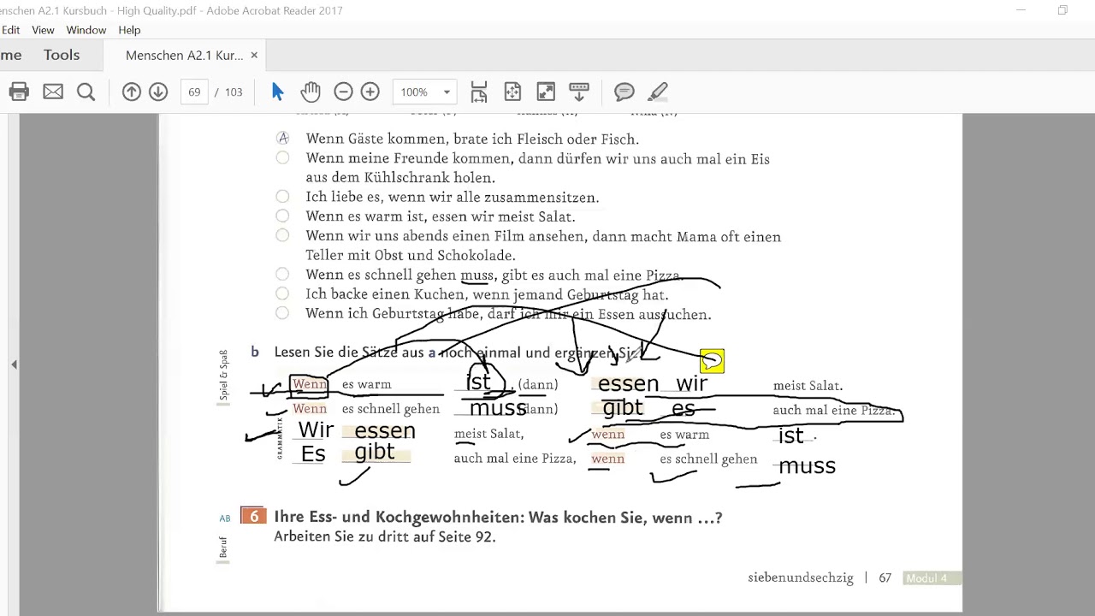The width and height of the screenshot is (1095, 616).
Task: Close the Menschen A2.1 document tab
Action: (x=253, y=55)
